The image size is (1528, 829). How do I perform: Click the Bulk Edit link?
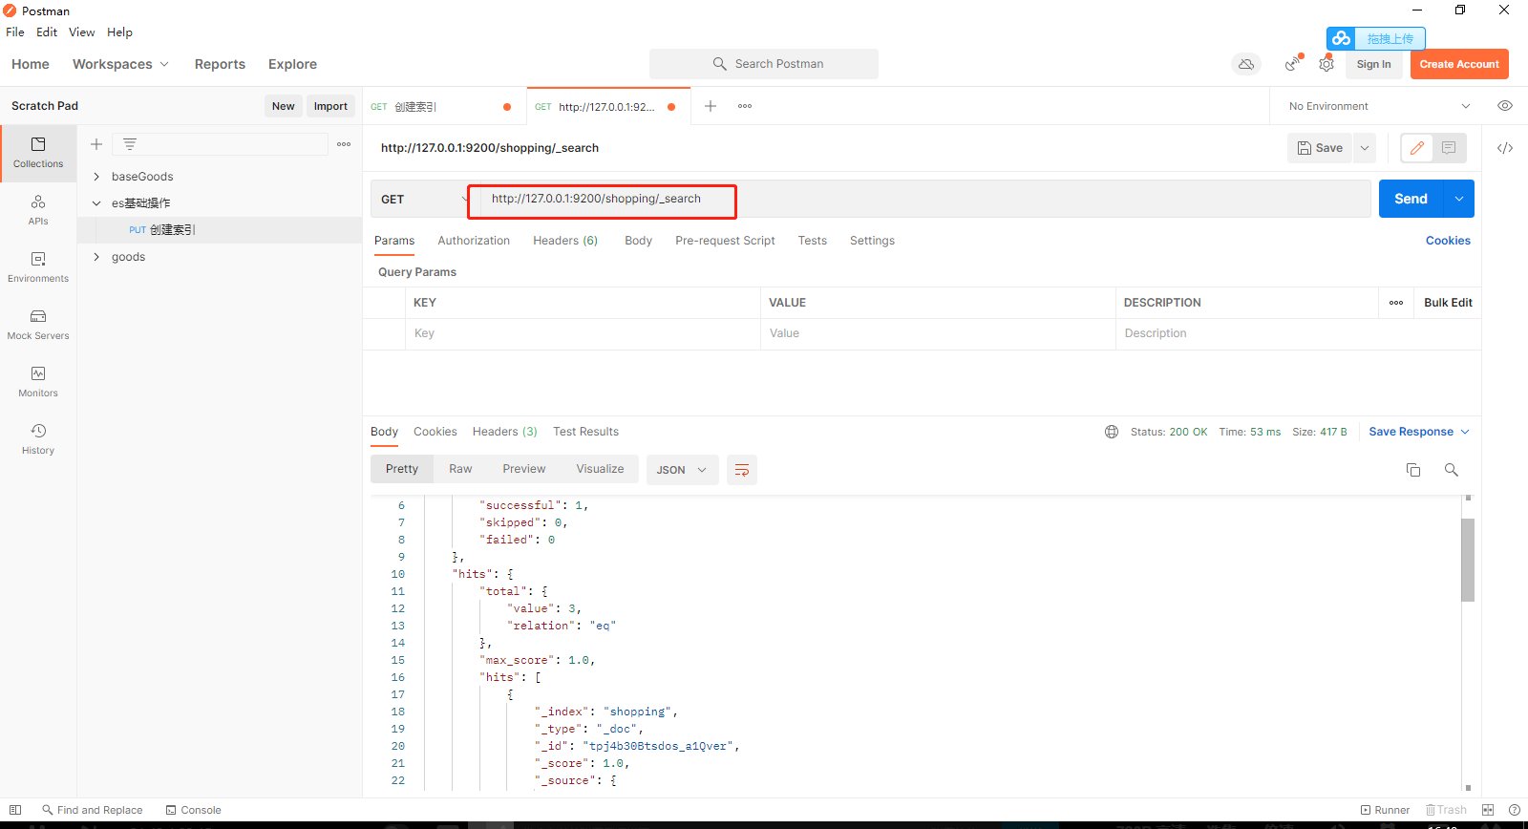coord(1448,303)
